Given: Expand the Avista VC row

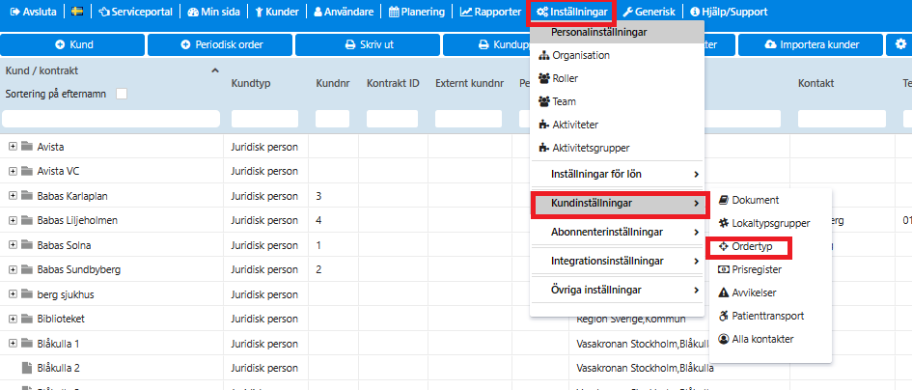Looking at the screenshot, I should 13,171.
